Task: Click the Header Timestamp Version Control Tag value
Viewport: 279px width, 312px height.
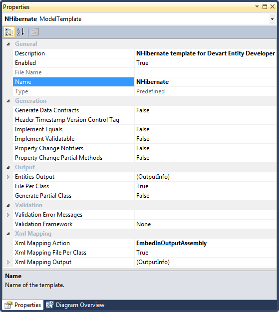Action: pos(205,120)
